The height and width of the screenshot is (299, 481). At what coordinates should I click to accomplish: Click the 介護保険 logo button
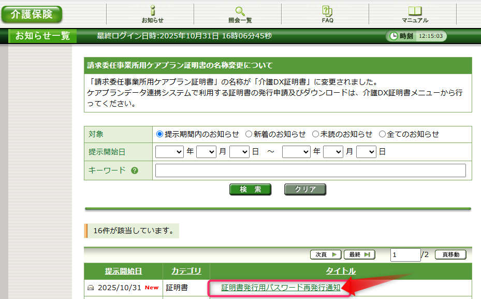[32, 14]
